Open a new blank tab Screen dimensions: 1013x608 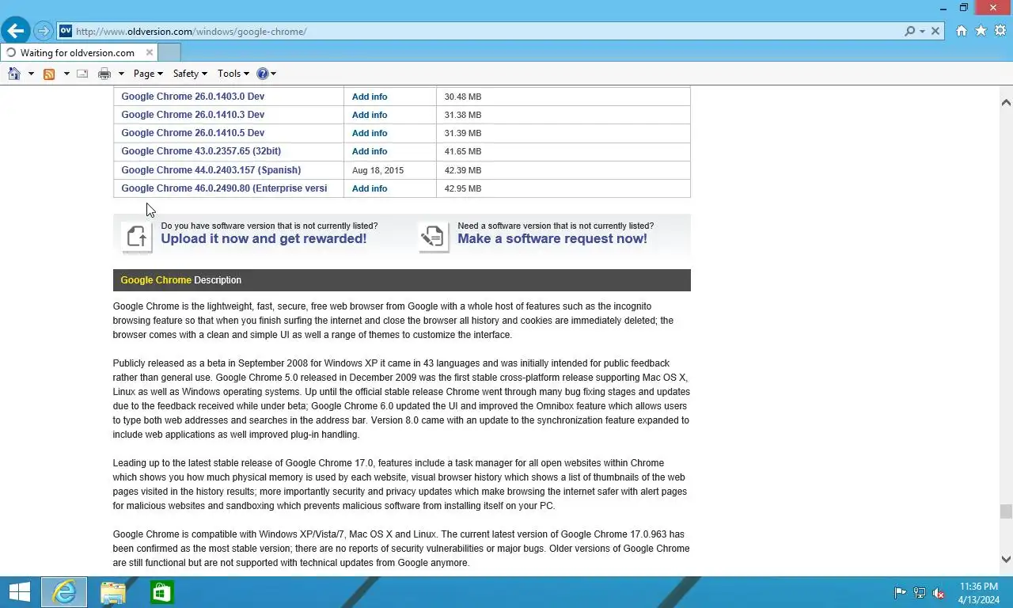pos(169,53)
